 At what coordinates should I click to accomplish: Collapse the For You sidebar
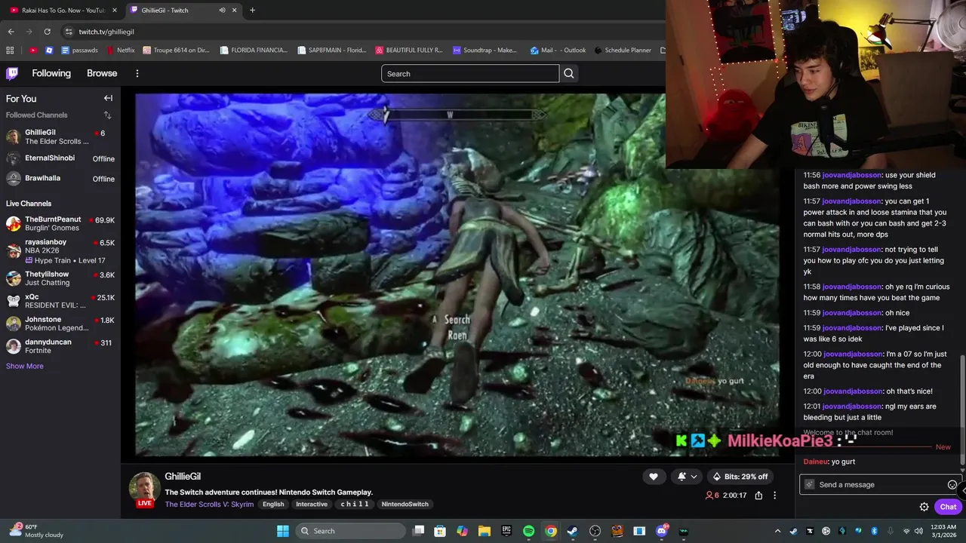click(x=108, y=98)
